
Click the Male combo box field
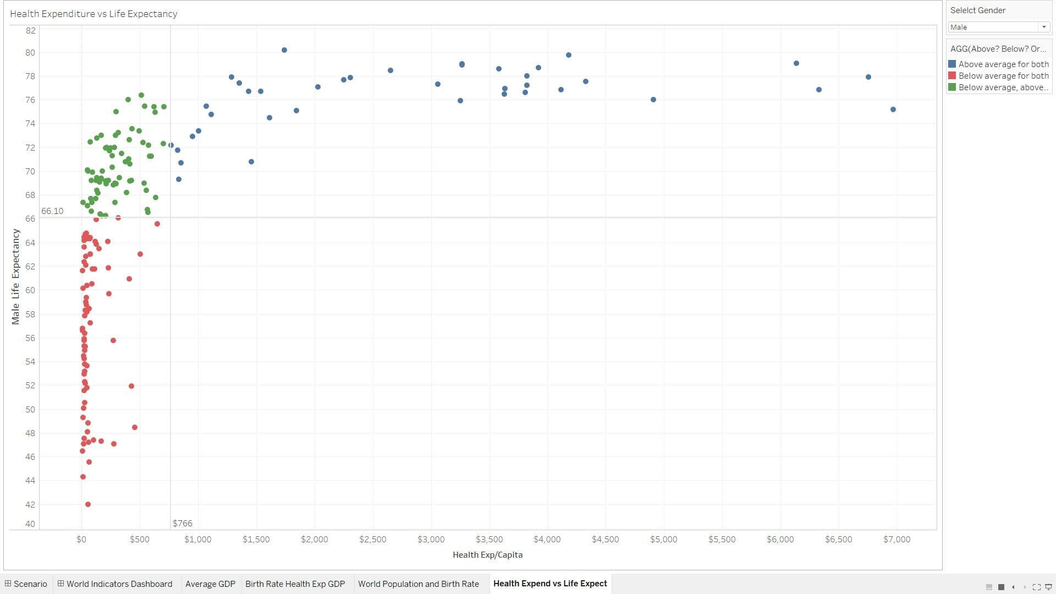990,26
